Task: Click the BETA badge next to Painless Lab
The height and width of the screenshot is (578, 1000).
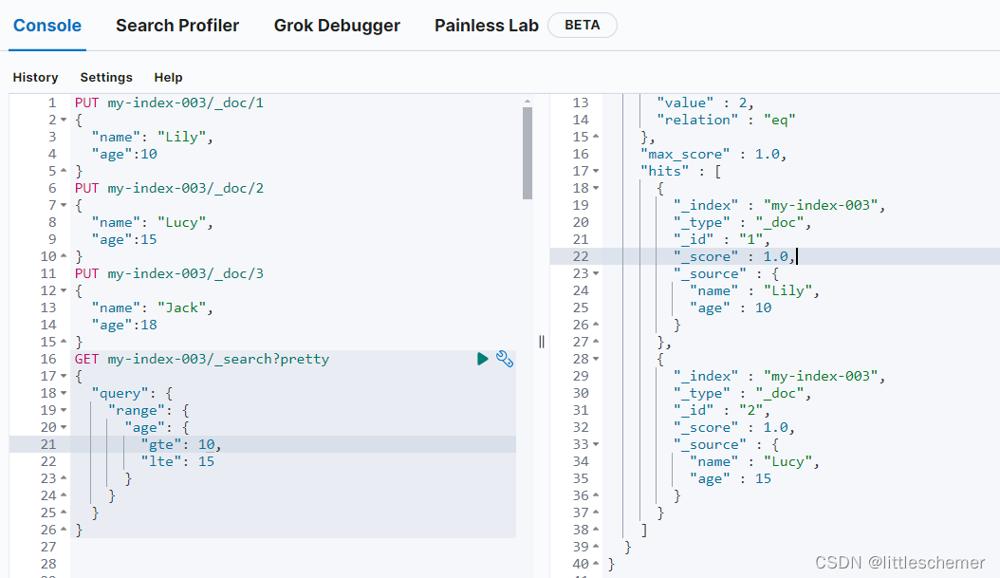Action: [x=582, y=25]
